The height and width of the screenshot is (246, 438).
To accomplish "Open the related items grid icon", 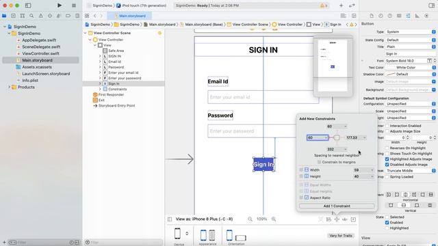I will (87, 16).
